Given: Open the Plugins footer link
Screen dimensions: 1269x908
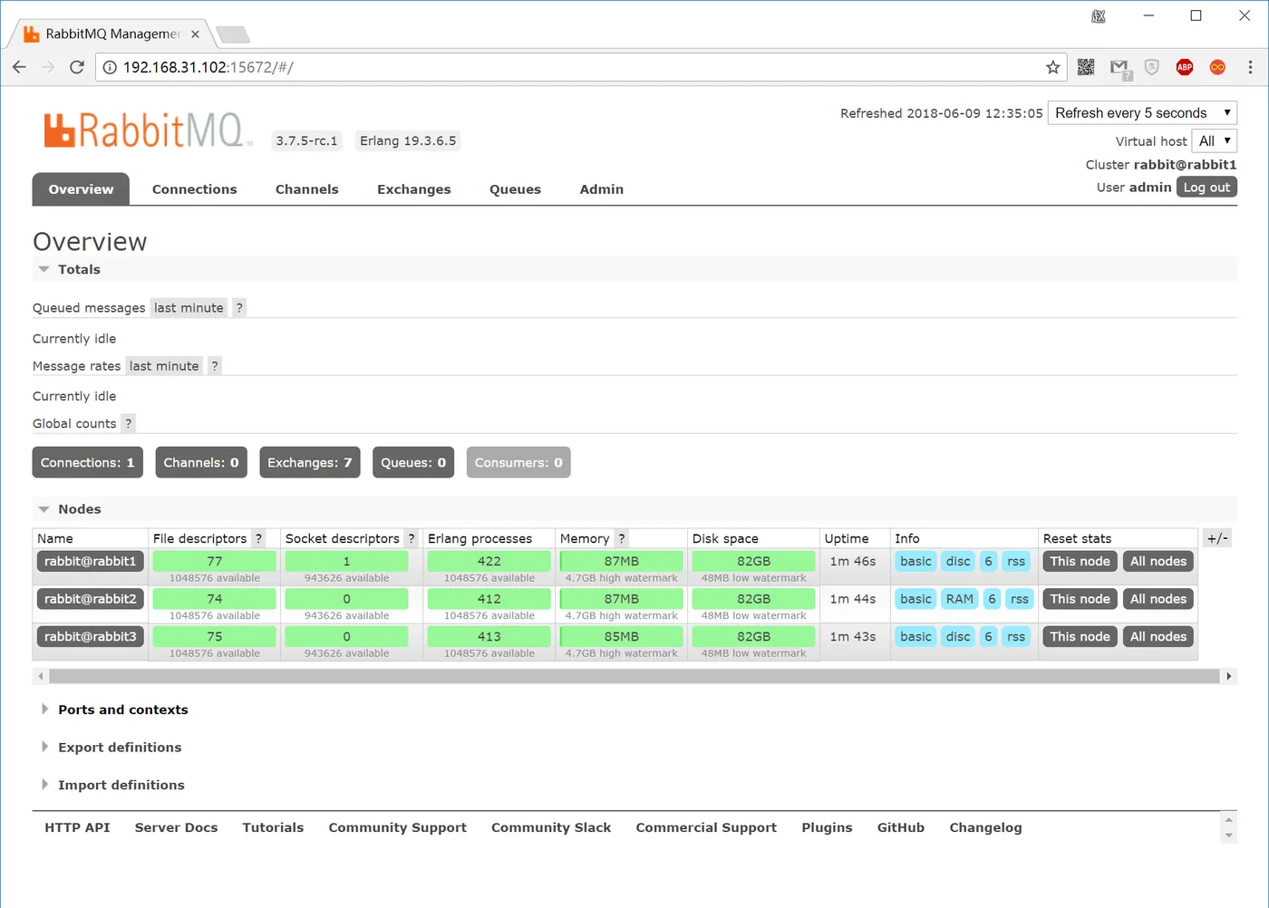Looking at the screenshot, I should pos(827,827).
